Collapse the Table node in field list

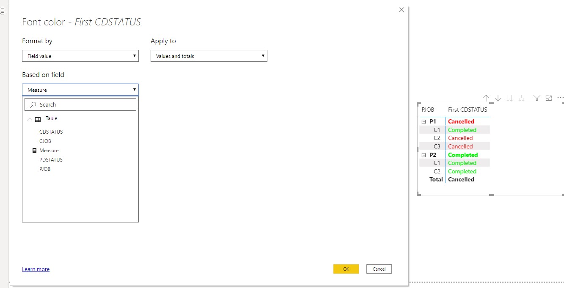30,119
